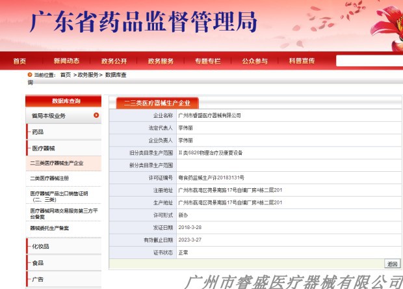Screen dimensions: 403x289
Task: Click the 注册地址 value cell
Action: pos(289,190)
